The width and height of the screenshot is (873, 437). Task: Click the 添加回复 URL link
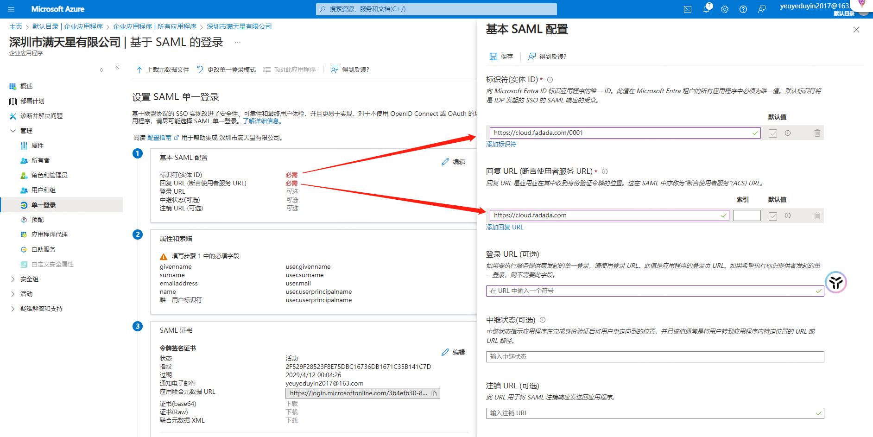(505, 227)
